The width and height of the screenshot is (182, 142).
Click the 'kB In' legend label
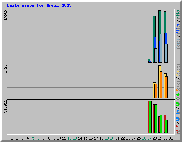[178, 115]
